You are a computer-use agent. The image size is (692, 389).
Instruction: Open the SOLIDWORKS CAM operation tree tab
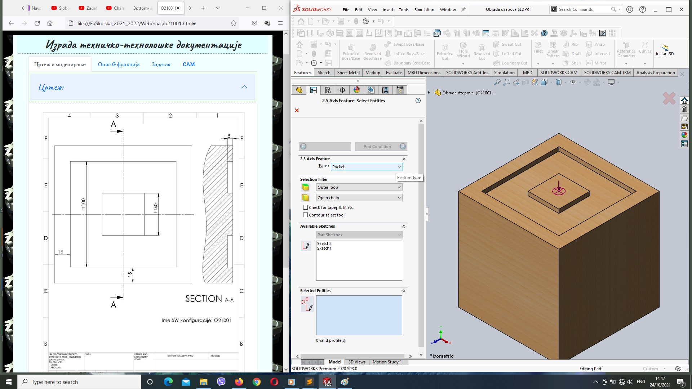(x=386, y=90)
